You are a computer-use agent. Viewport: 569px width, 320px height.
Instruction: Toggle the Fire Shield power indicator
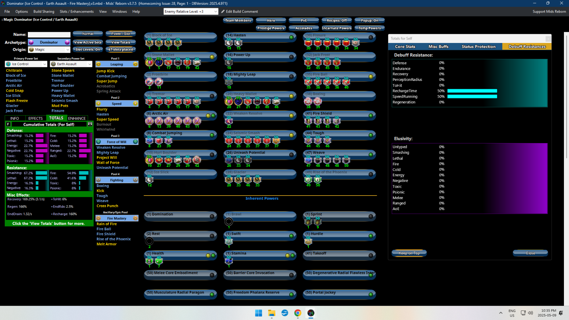(x=371, y=116)
